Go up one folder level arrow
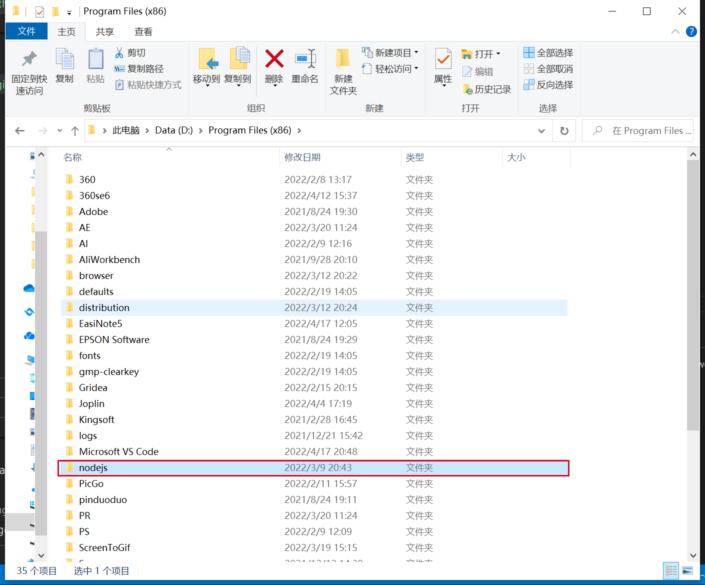The width and height of the screenshot is (705, 585). (x=75, y=130)
